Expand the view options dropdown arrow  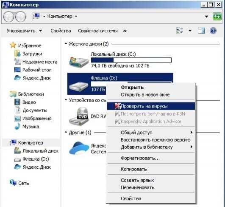point(190,31)
